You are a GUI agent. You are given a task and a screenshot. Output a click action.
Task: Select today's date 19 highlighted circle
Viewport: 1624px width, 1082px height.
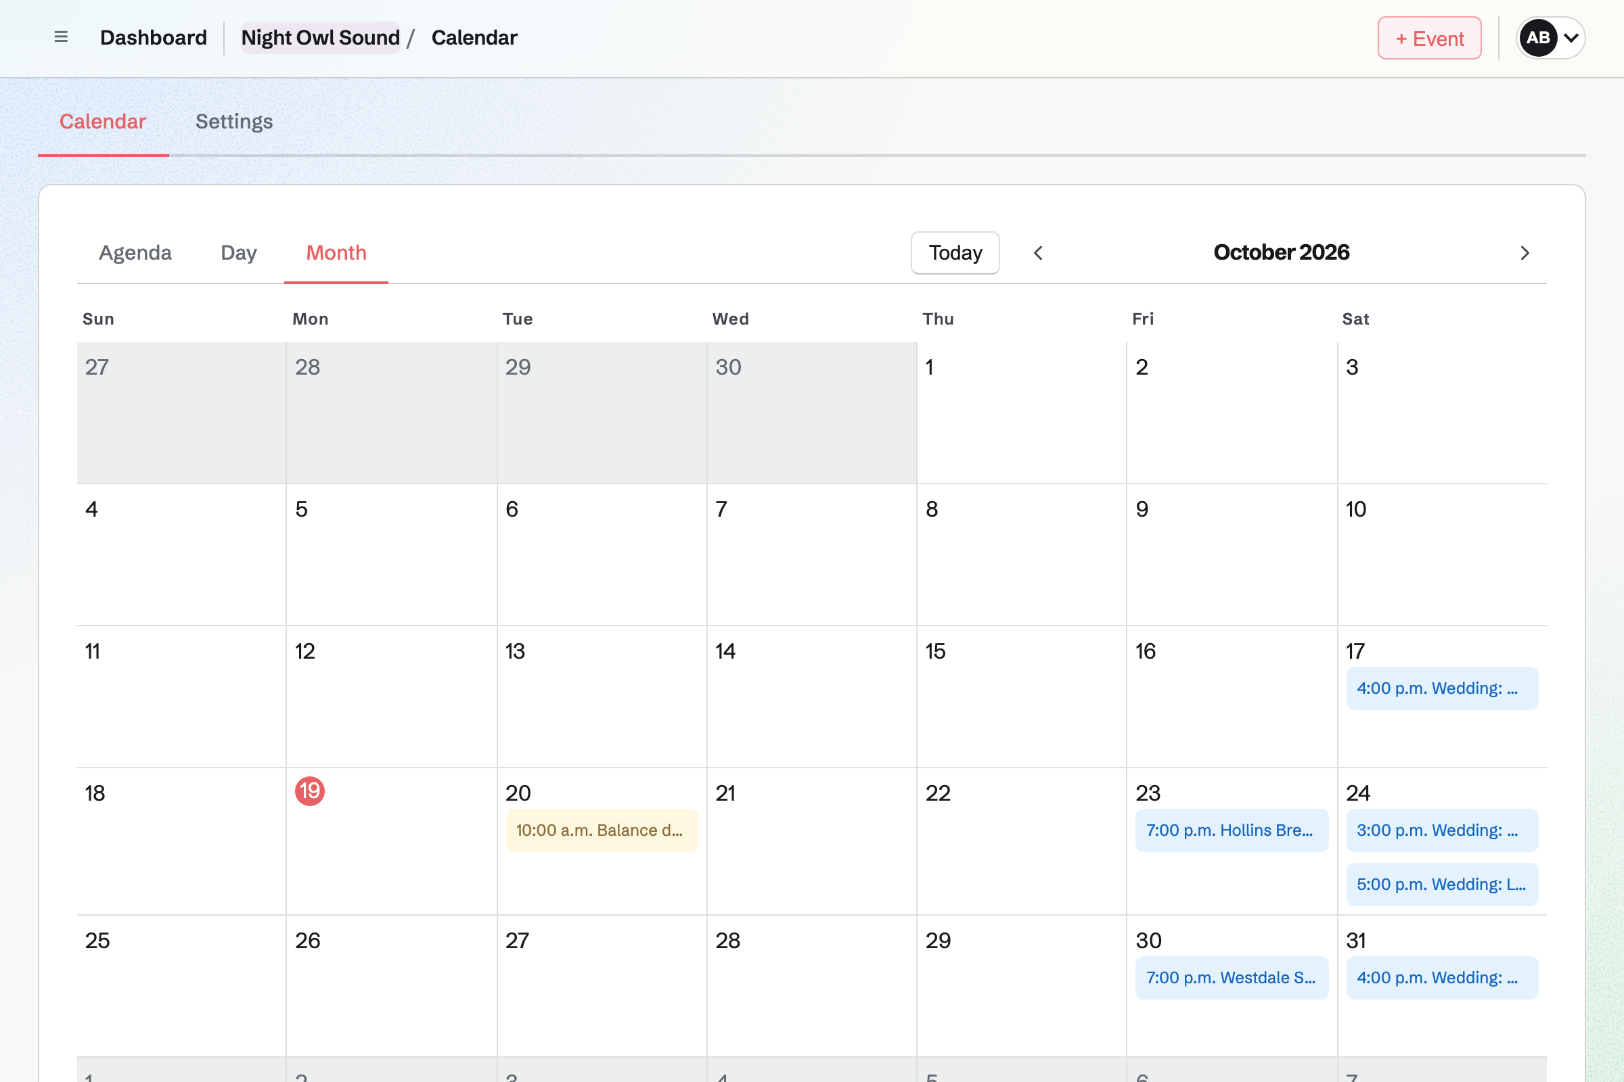310,791
